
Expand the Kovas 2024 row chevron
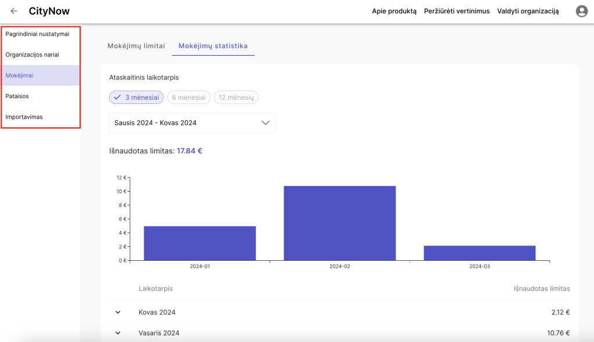pos(118,312)
